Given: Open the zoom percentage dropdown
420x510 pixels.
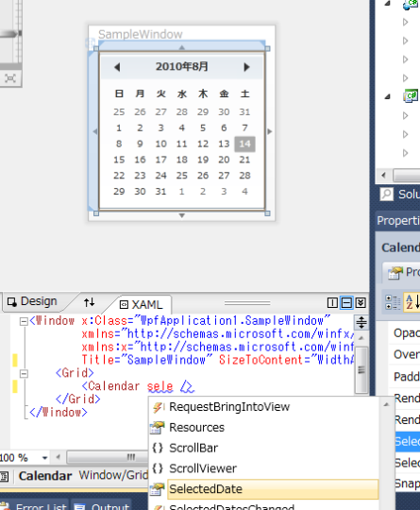Looking at the screenshot, I should (45, 458).
